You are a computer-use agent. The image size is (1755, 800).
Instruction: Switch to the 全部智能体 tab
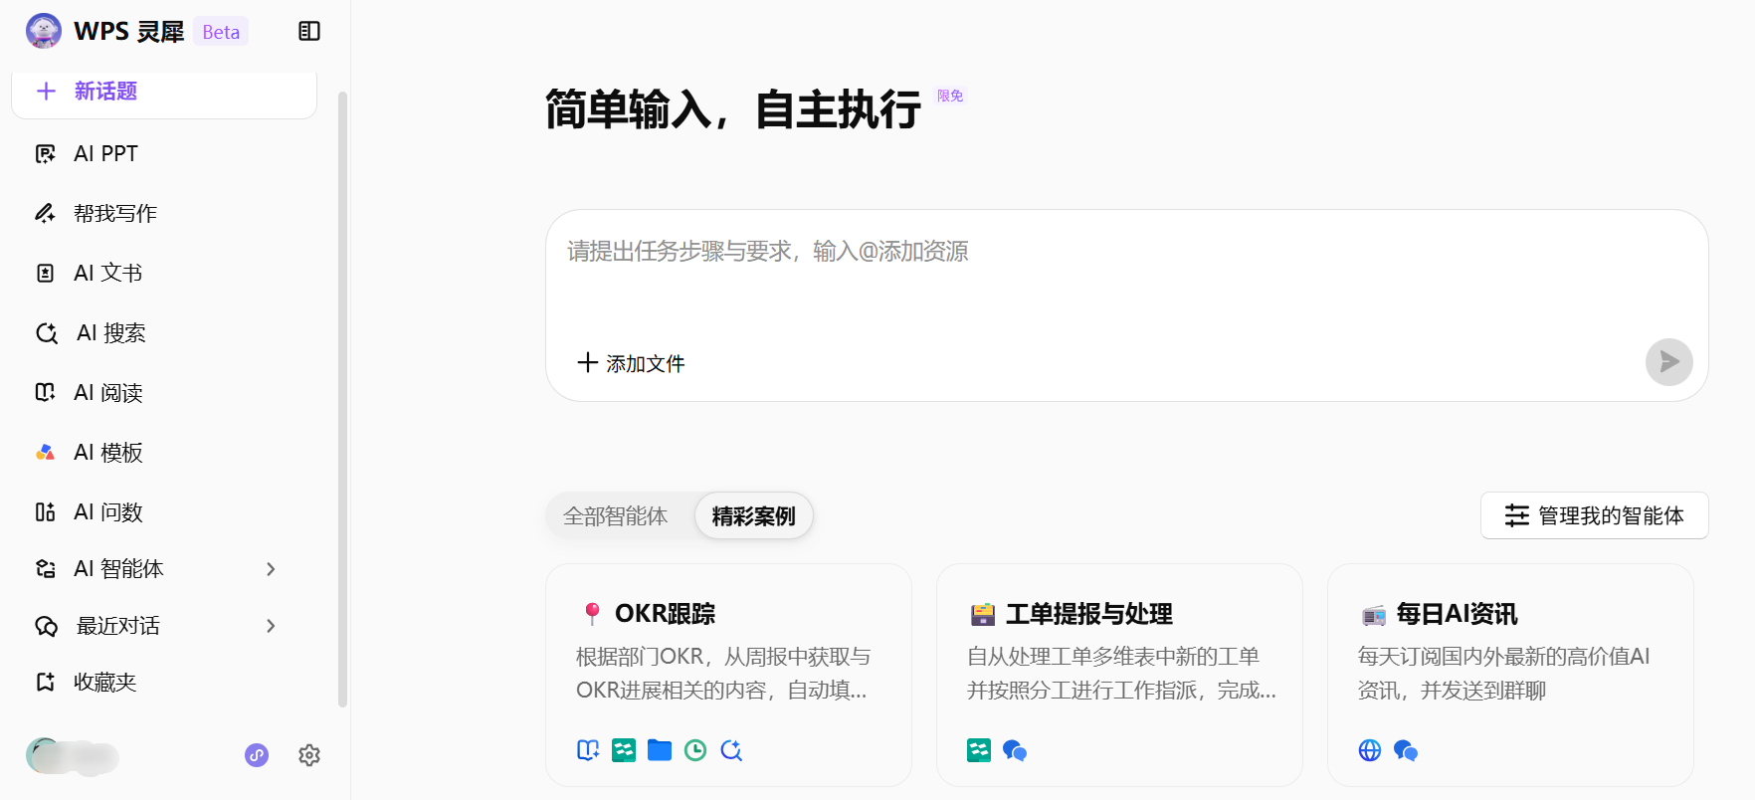615,516
